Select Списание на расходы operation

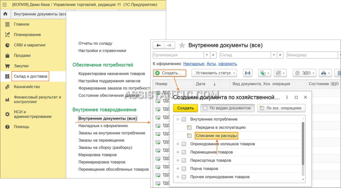216,136
